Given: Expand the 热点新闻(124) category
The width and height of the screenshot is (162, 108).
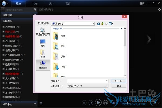Looking at the screenshot, I should 4,27.
